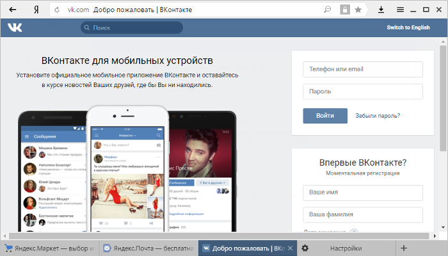Click Switch to English link

tap(408, 28)
